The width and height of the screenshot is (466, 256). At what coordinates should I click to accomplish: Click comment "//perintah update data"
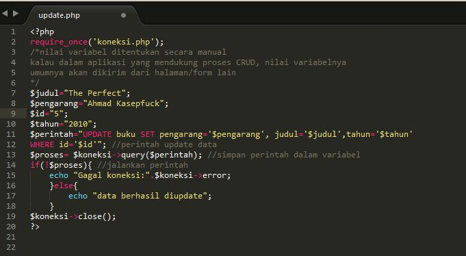coord(164,144)
